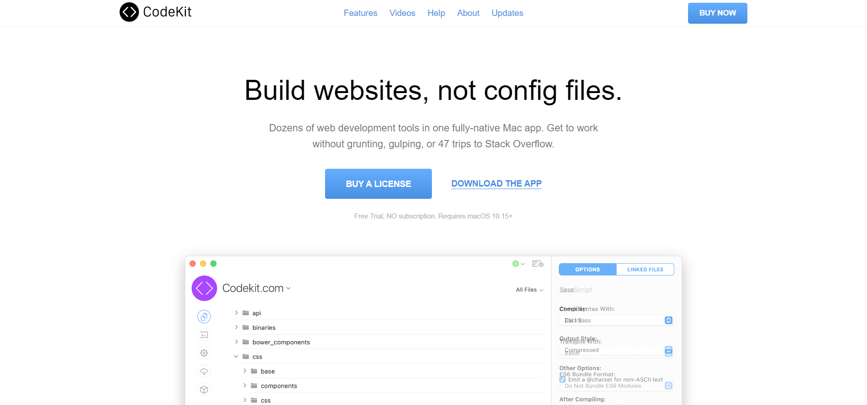The width and height of the screenshot is (867, 405).
Task: Expand the api folder
Action: pyautogui.click(x=236, y=312)
